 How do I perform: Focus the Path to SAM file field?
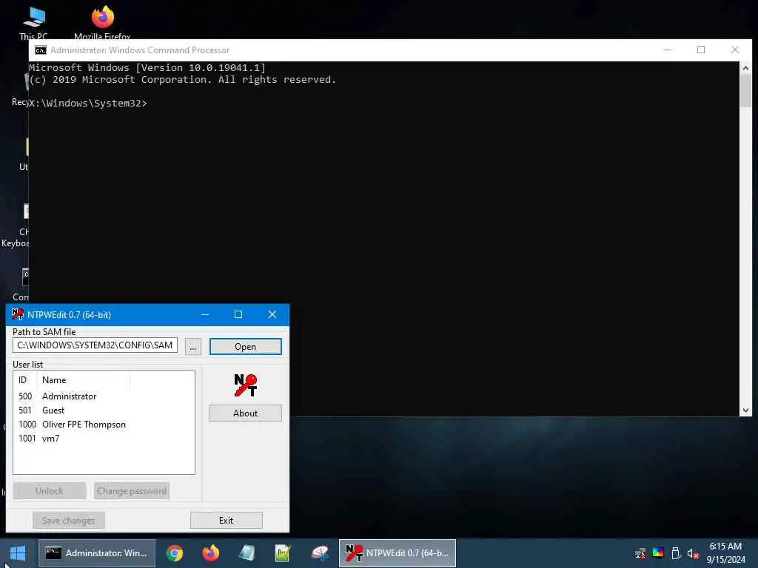click(x=95, y=345)
